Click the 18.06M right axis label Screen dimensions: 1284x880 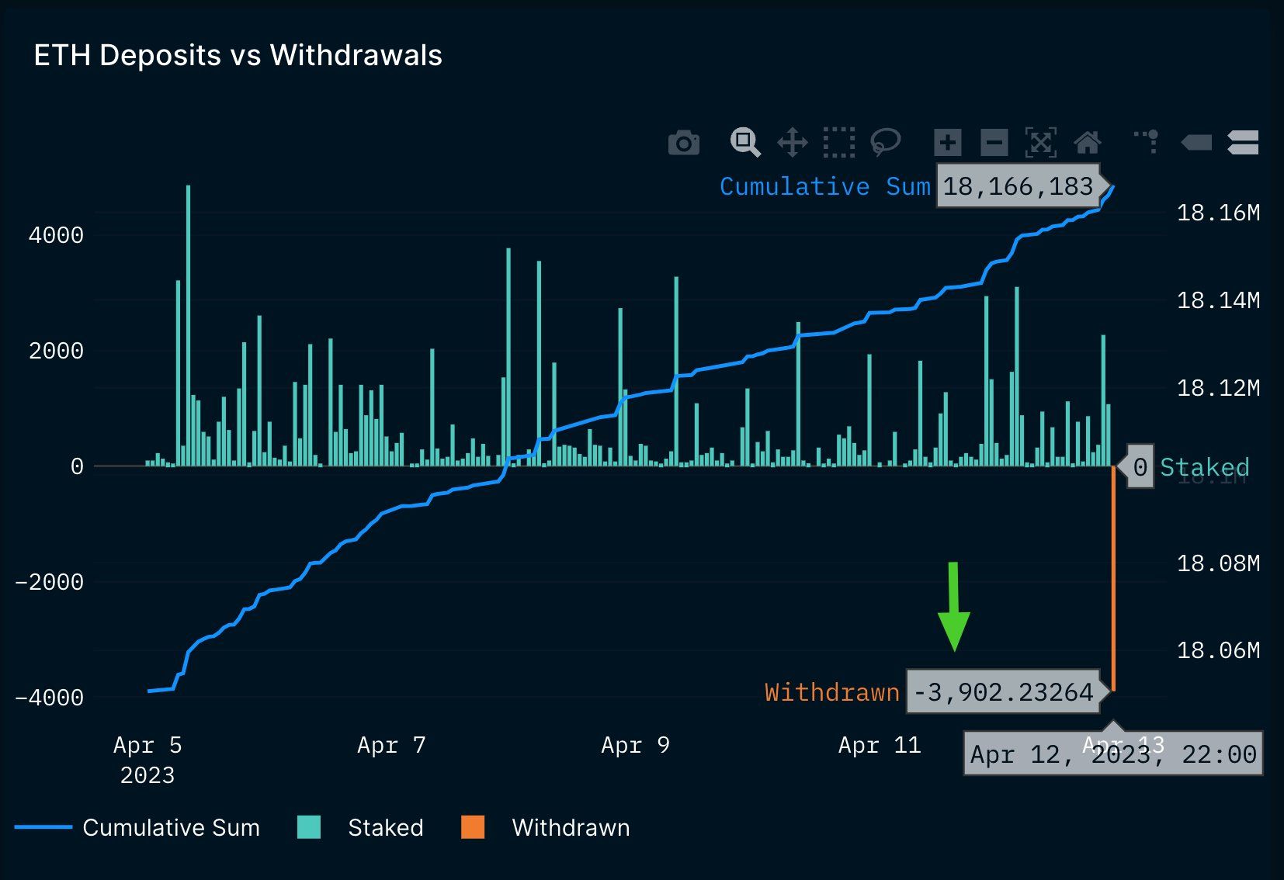pyautogui.click(x=1219, y=650)
